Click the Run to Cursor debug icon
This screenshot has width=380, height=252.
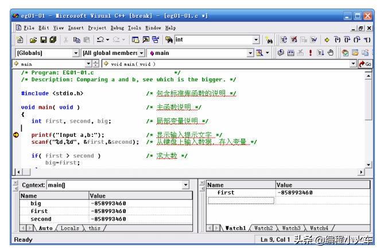[x=367, y=40]
